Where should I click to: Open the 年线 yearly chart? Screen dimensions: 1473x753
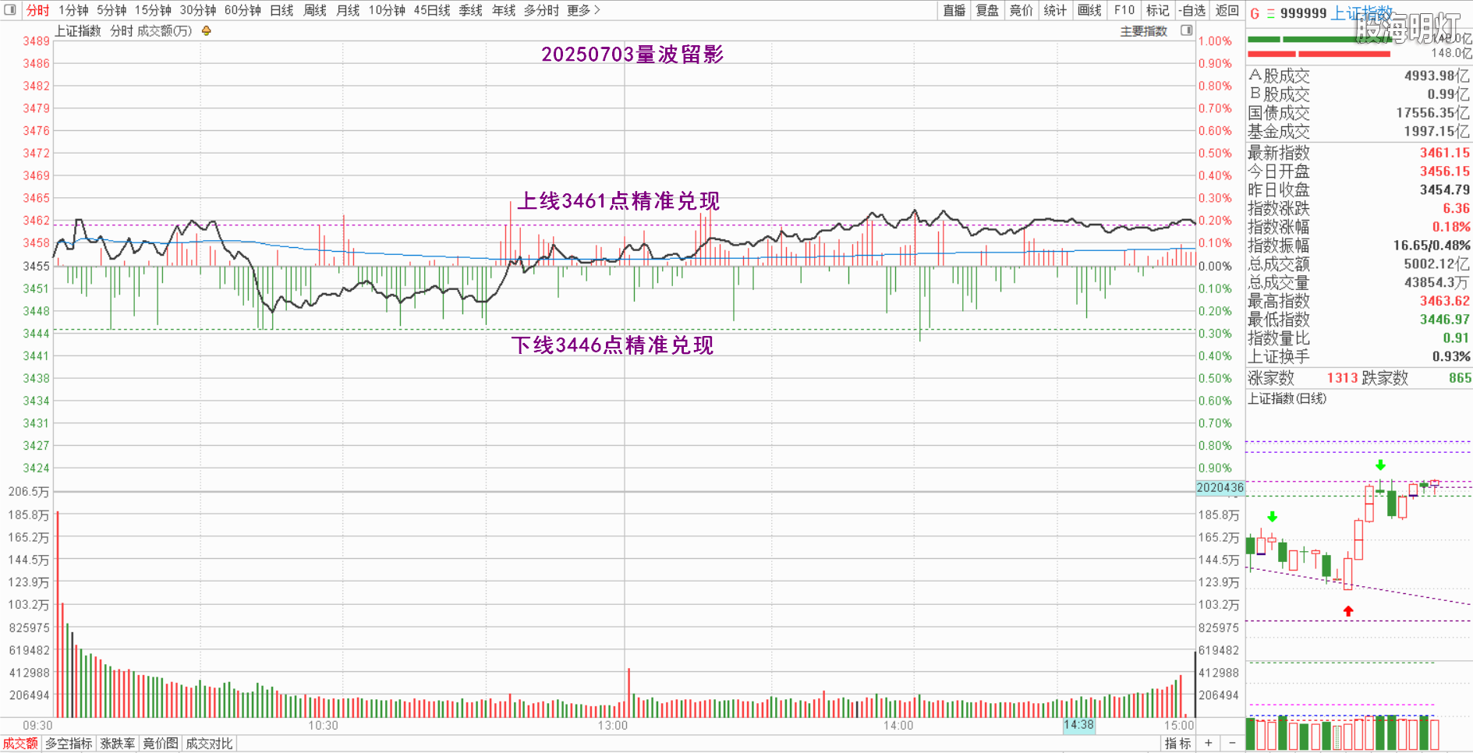pyautogui.click(x=504, y=10)
